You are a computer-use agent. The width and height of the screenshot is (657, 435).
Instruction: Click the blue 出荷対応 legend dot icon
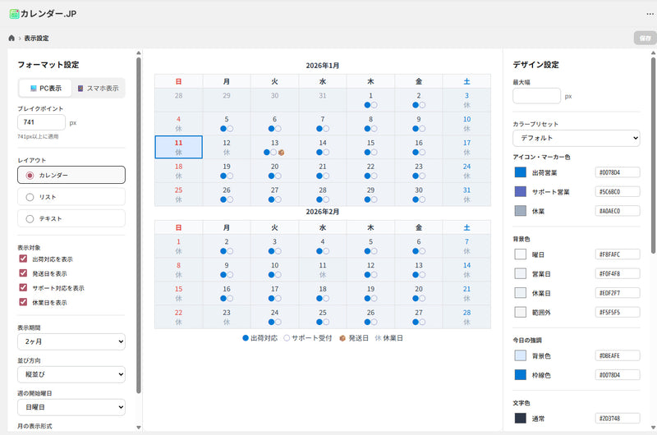coord(246,337)
